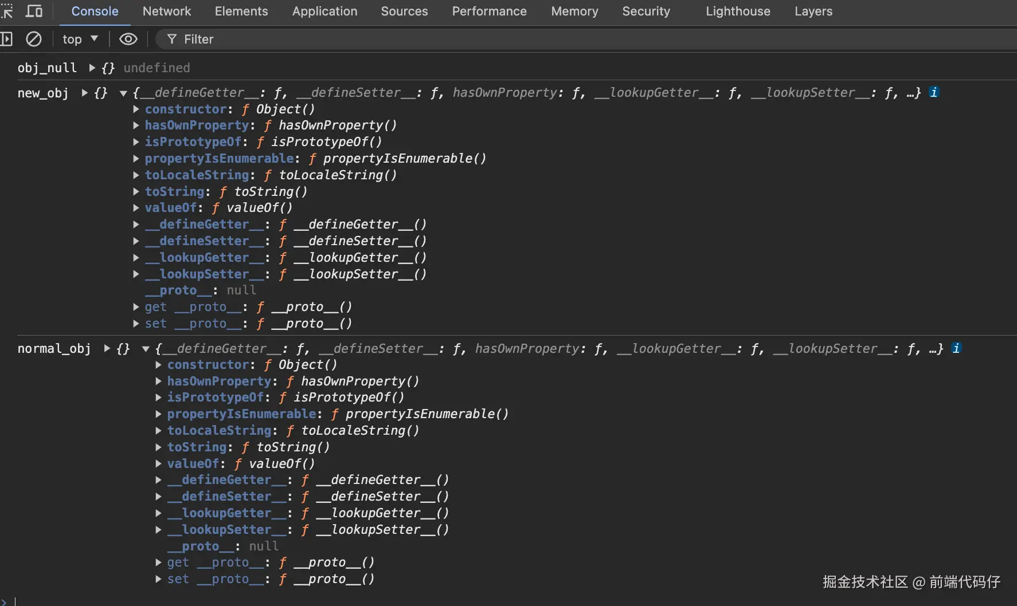The height and width of the screenshot is (606, 1017).
Task: Open the Elements tab
Action: pos(241,11)
